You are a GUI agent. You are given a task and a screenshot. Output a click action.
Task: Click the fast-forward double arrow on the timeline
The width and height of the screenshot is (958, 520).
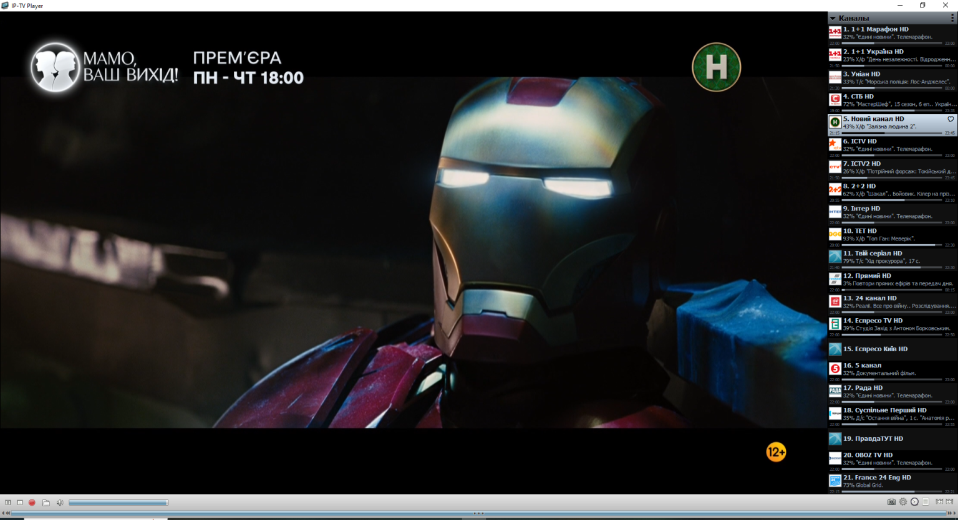(x=951, y=513)
